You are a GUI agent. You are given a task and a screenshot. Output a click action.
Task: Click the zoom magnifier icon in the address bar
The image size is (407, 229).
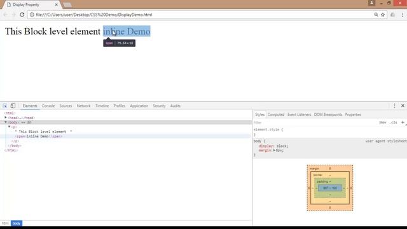(376, 15)
